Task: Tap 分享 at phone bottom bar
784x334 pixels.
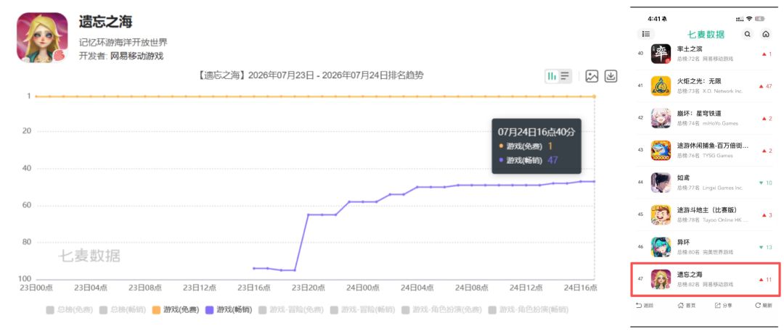Action: point(724,305)
